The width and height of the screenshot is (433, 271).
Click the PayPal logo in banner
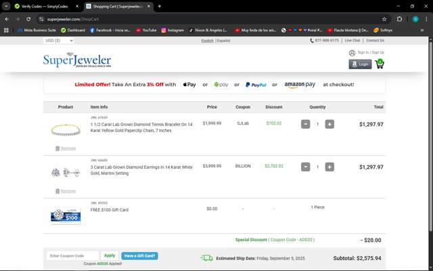click(x=256, y=85)
